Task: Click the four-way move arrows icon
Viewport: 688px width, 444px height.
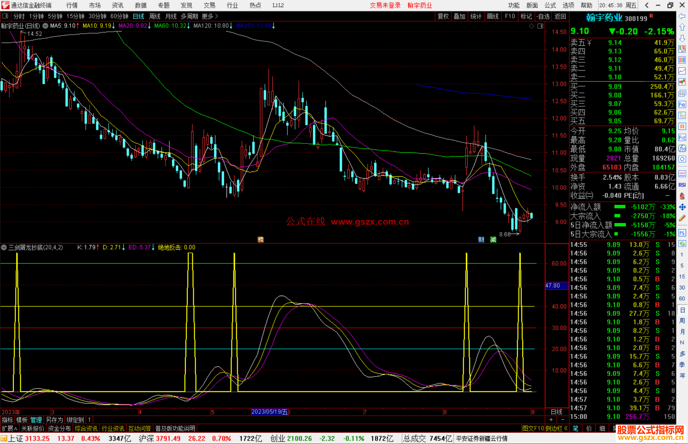Action: click(x=682, y=207)
